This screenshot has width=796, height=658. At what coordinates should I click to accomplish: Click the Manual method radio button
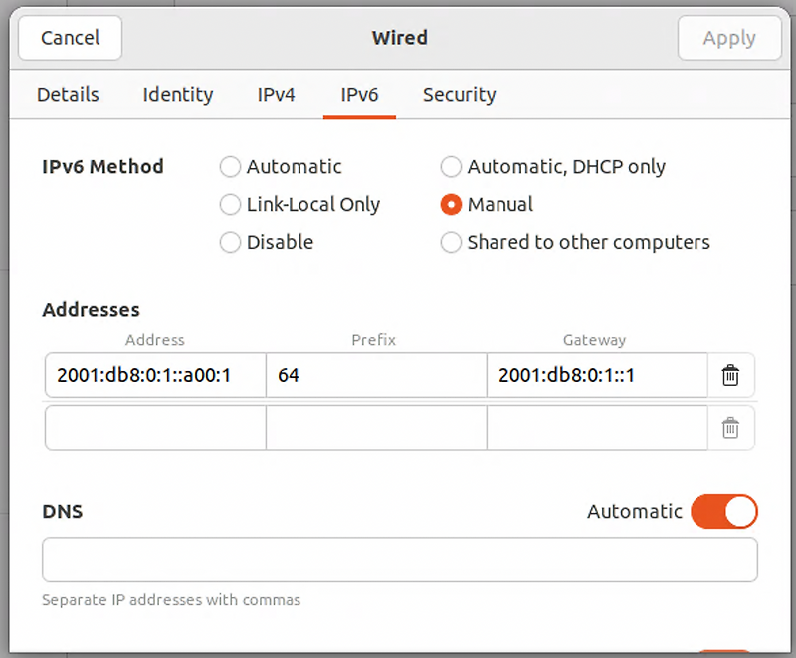click(x=451, y=205)
